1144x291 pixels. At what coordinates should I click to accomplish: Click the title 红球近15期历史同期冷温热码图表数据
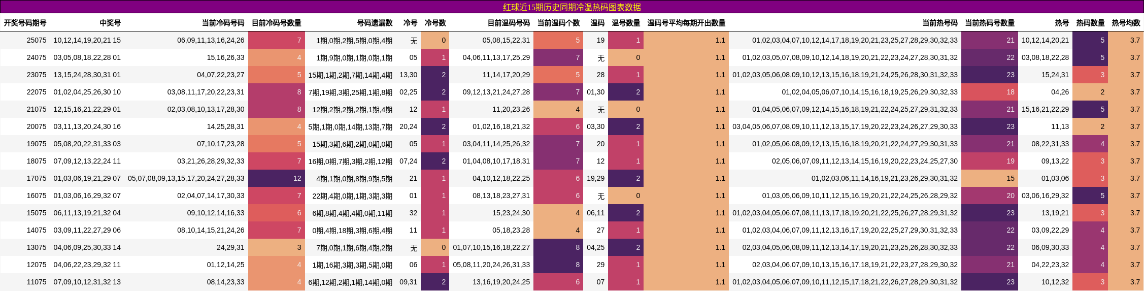coord(572,7)
